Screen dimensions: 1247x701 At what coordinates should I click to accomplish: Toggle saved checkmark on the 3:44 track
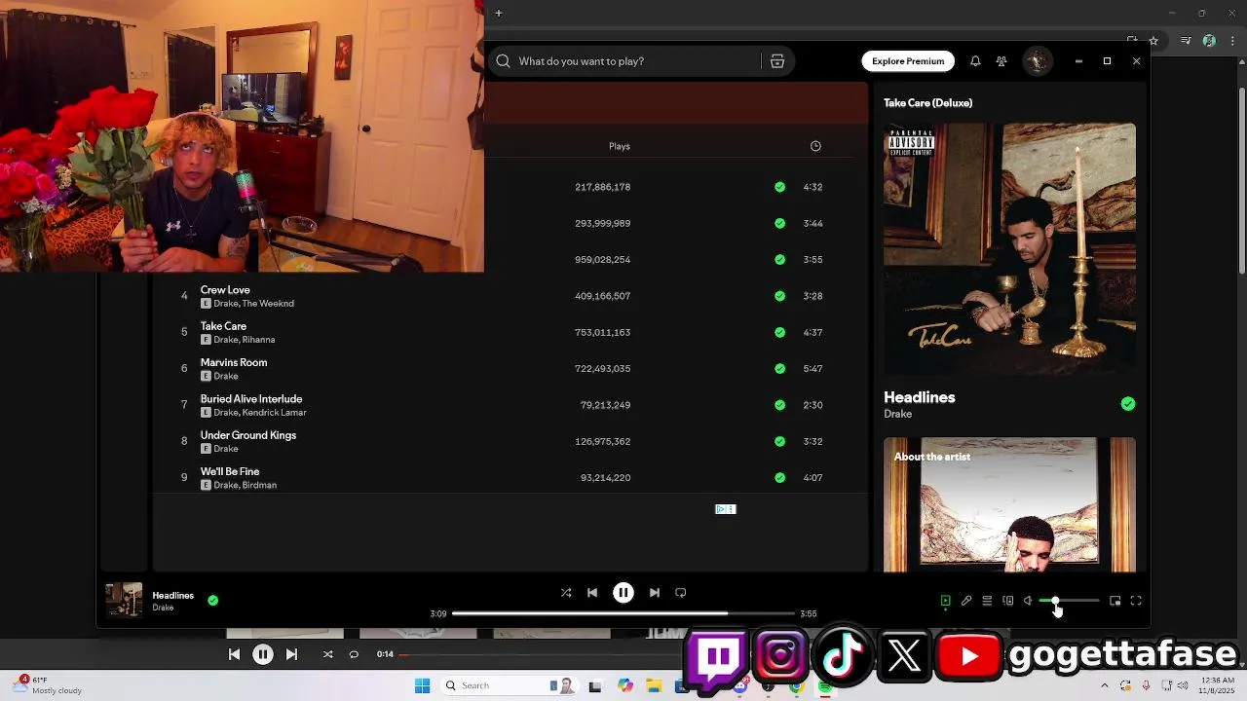click(779, 223)
